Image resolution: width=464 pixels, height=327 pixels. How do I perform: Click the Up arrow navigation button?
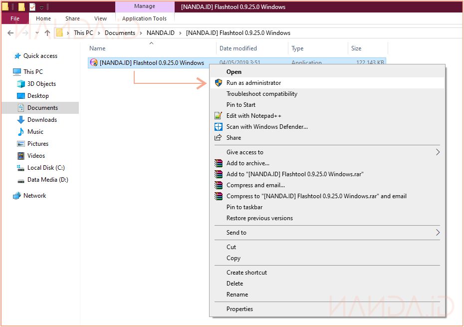pyautogui.click(x=47, y=33)
